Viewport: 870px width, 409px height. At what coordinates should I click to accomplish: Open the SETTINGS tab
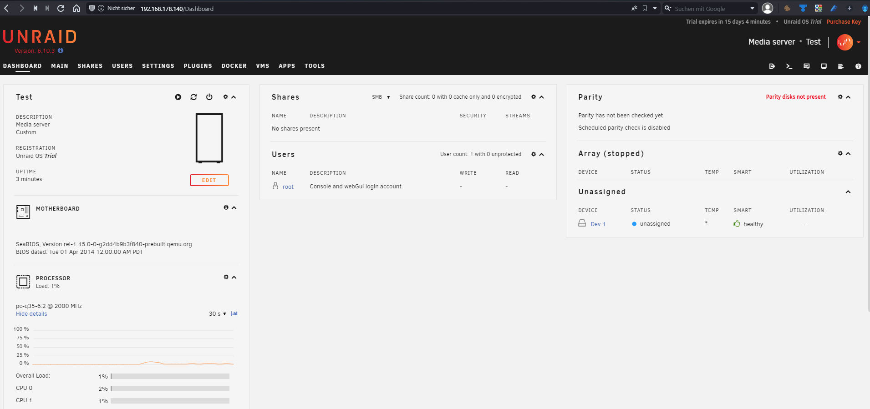(x=158, y=66)
